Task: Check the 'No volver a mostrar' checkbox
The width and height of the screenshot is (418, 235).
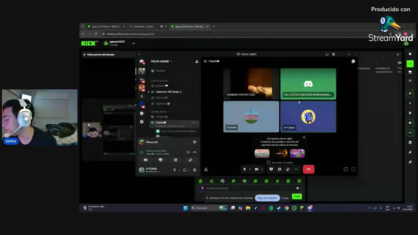Action: click(268, 163)
